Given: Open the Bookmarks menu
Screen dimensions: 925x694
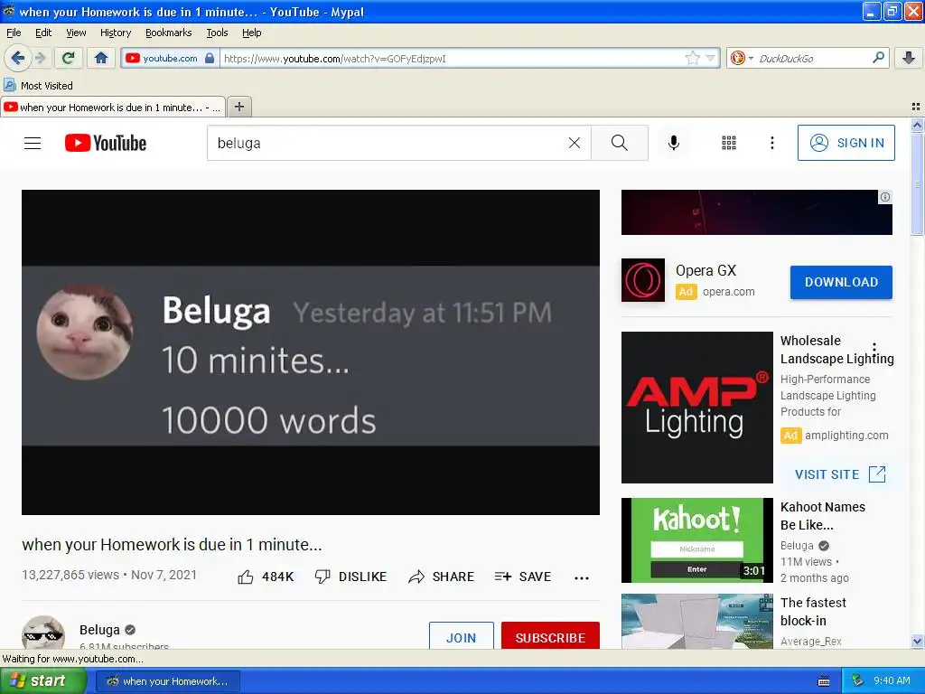Looking at the screenshot, I should (168, 33).
